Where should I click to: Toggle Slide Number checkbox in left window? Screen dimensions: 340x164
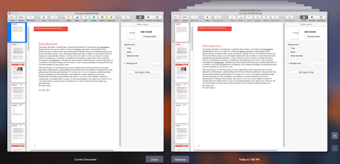[125, 56]
